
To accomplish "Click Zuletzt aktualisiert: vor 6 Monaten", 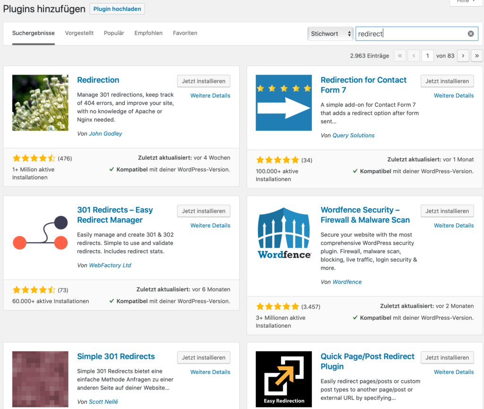I will click(183, 290).
